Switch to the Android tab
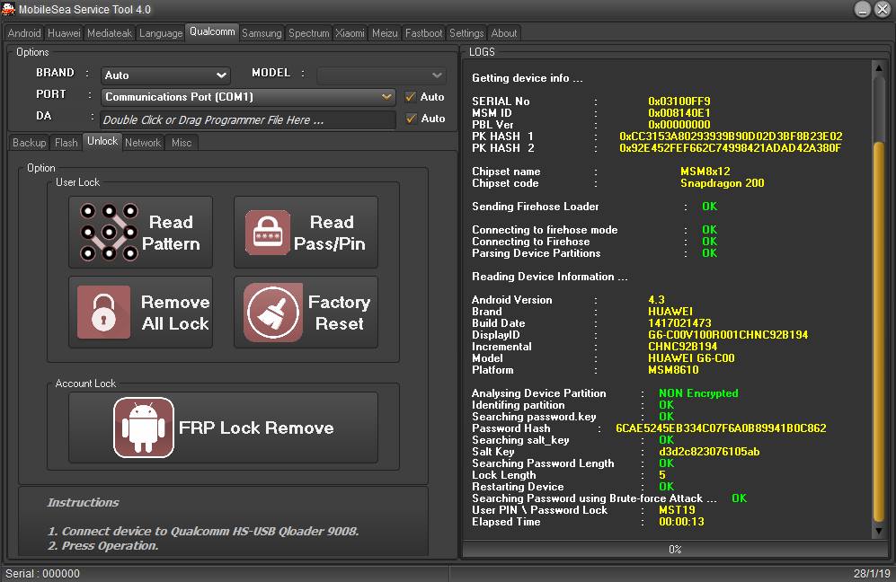The width and height of the screenshot is (896, 582). tap(24, 33)
